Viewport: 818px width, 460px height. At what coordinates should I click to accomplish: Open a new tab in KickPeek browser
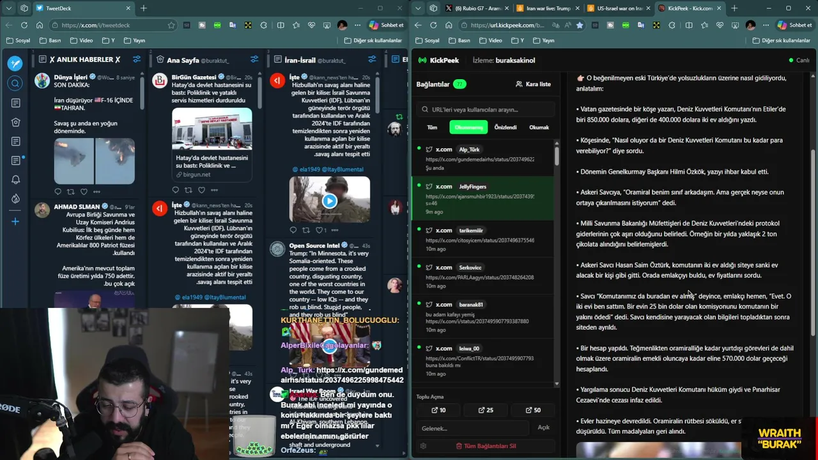(734, 8)
